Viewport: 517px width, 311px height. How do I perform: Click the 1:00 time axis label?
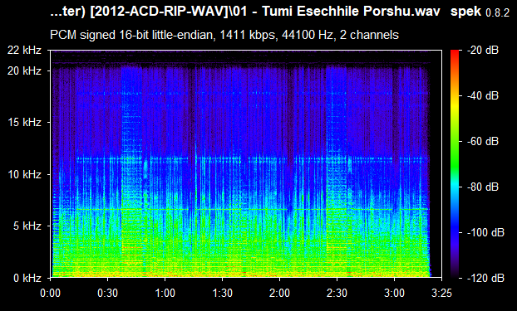click(x=165, y=293)
